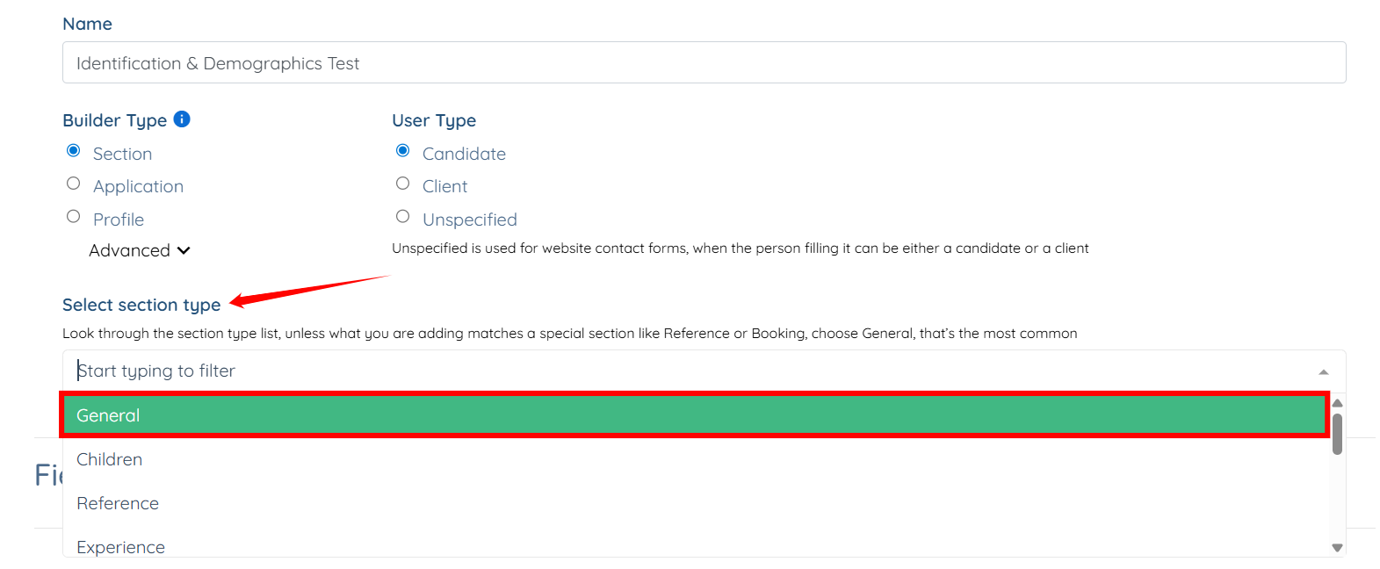Viewport: 1380px width, 569px height.
Task: Set user type to Candidate
Action: click(x=403, y=151)
